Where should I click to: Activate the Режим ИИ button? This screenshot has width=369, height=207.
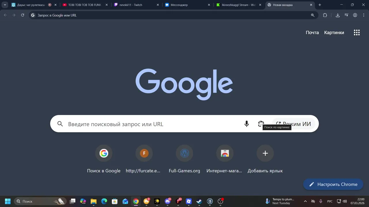pyautogui.click(x=293, y=124)
